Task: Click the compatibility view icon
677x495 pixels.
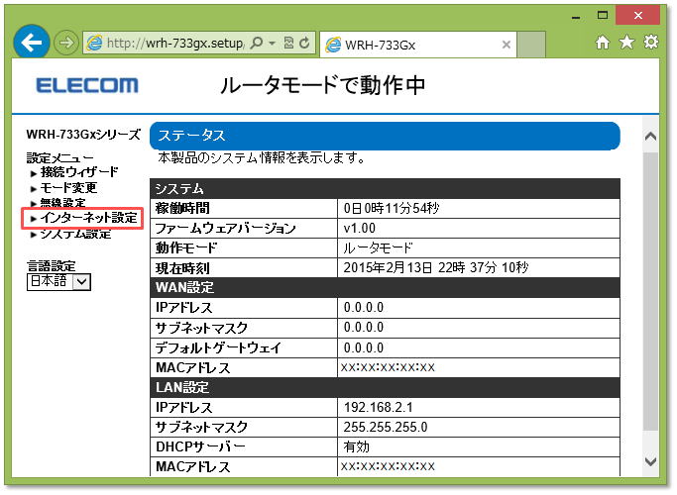Action: (288, 43)
